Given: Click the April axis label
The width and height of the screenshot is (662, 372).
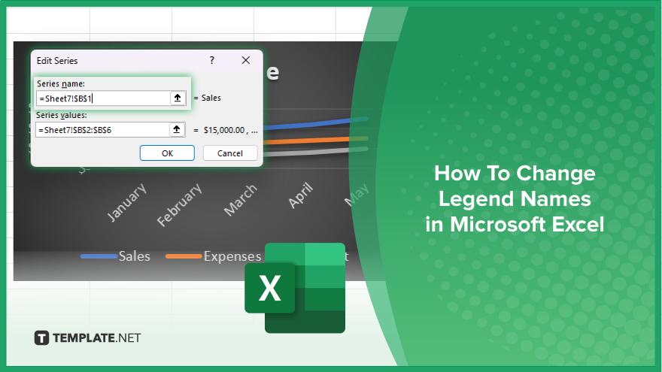Looking at the screenshot, I should point(301,195).
